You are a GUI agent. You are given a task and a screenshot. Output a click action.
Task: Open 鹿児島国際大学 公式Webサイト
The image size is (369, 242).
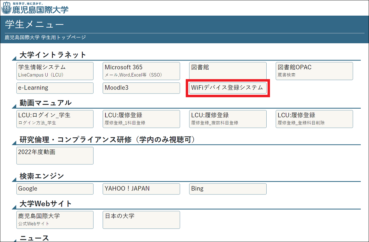pyautogui.click(x=55, y=220)
